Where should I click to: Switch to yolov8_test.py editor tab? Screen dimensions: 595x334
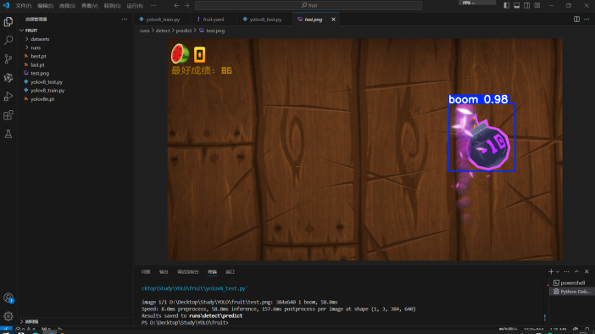coord(265,19)
